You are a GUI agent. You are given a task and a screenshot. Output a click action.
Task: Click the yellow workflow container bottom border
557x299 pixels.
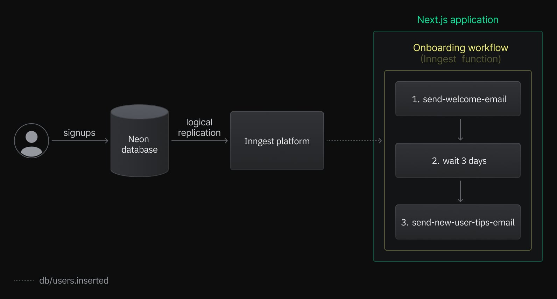[458, 250]
